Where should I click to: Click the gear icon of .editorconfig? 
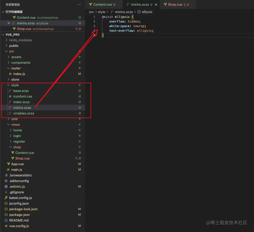[6, 181]
